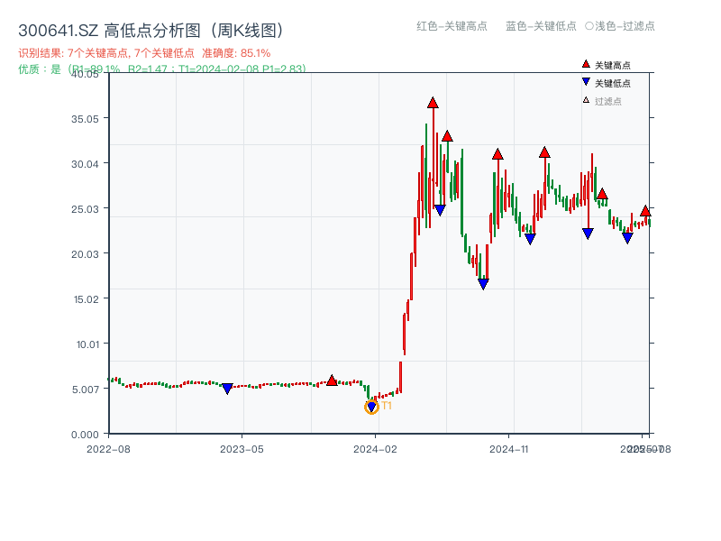Select the lowest blue marker around 16.5
721x541 pixels.
click(x=482, y=281)
